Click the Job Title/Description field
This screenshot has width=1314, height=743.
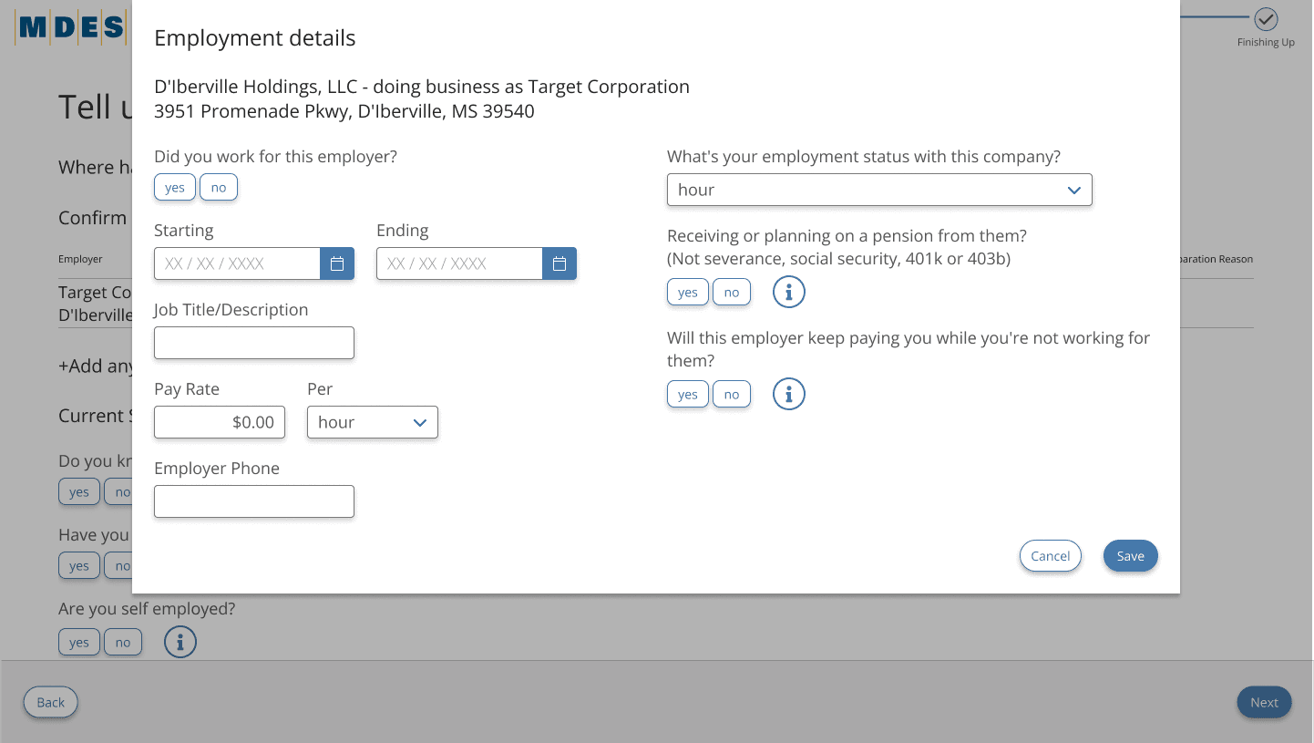pyautogui.click(x=254, y=343)
